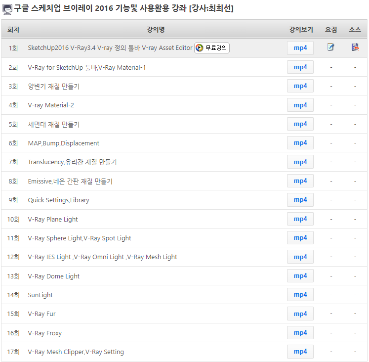Select the lecture title SketchUp2016 V-Ray3.4
This screenshot has width=369, height=362.
click(110, 48)
